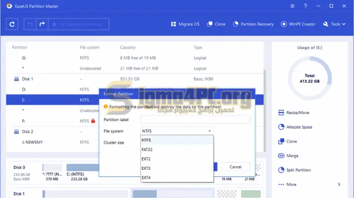Click the Disk 1 drive icon in list
354x198 pixels.
pyautogui.click(x=16, y=79)
